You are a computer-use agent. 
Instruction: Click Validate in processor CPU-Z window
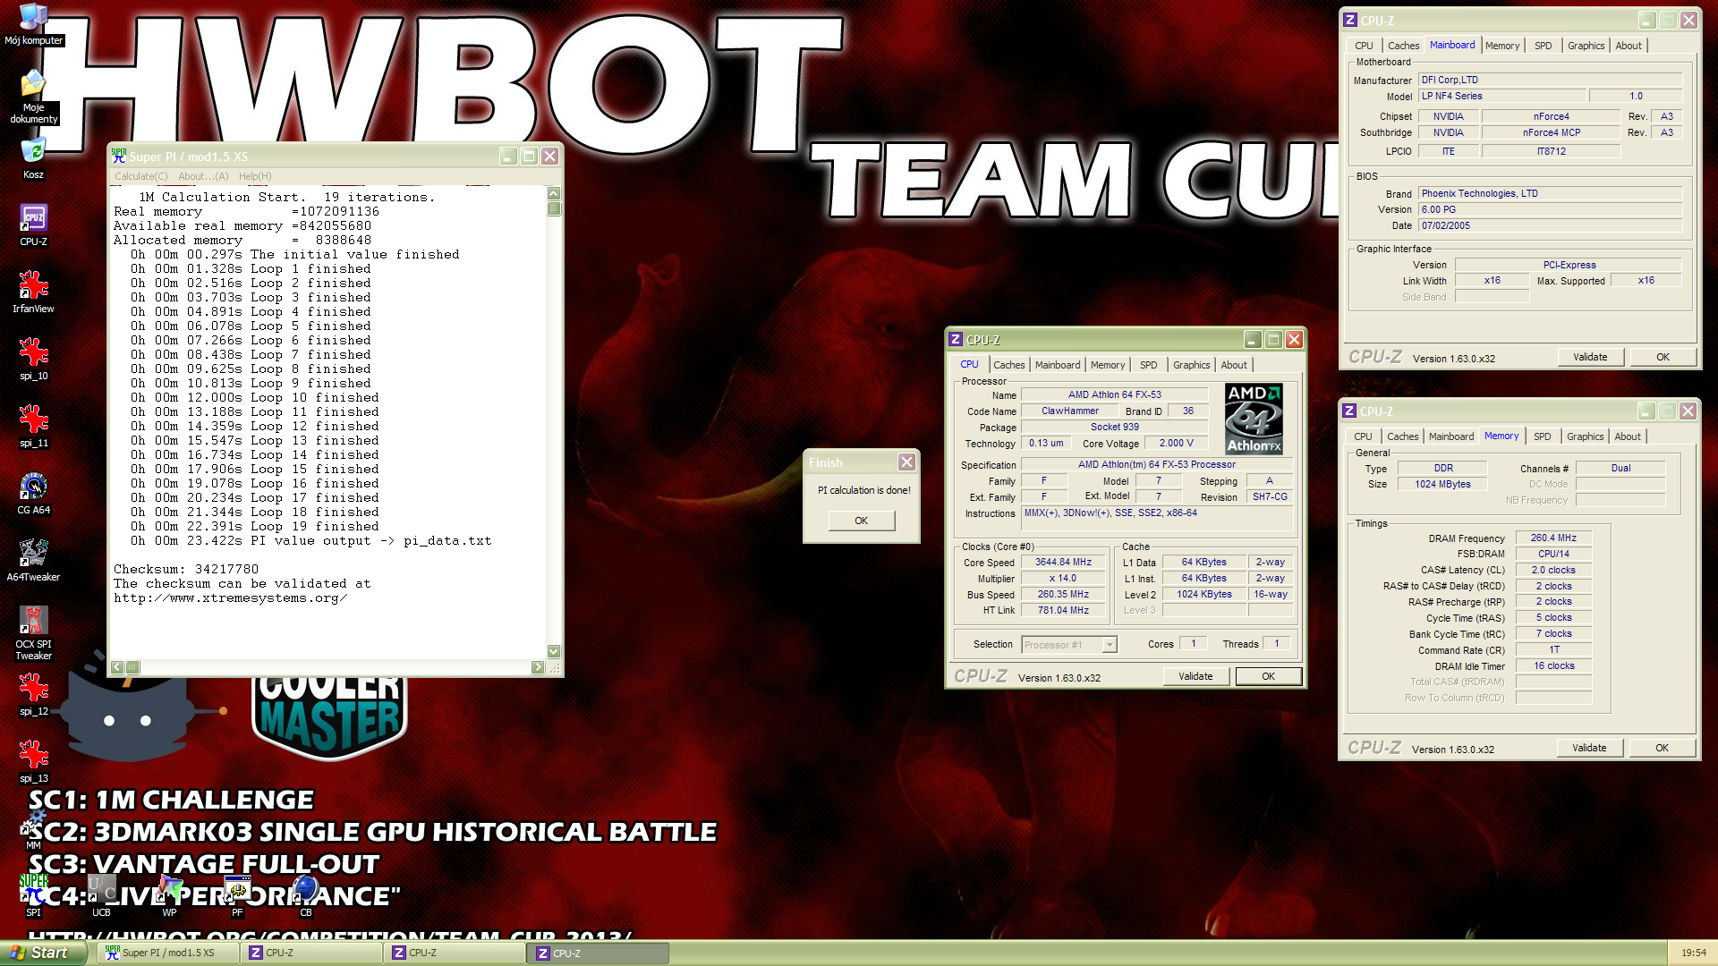point(1195,676)
